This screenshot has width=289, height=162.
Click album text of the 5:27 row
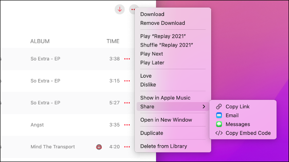coord(45,103)
